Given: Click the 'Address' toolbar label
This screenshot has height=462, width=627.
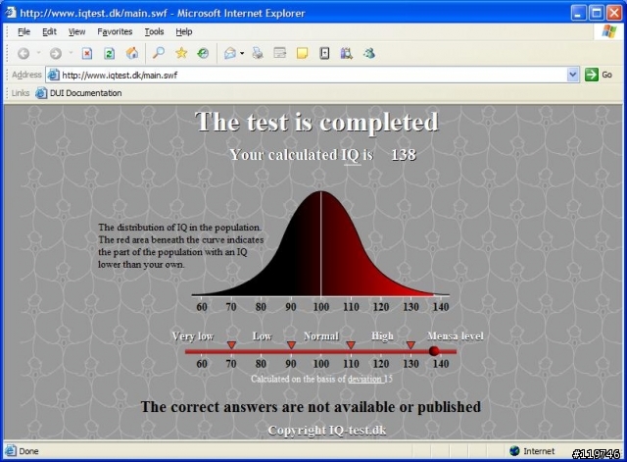Looking at the screenshot, I should tap(26, 75).
